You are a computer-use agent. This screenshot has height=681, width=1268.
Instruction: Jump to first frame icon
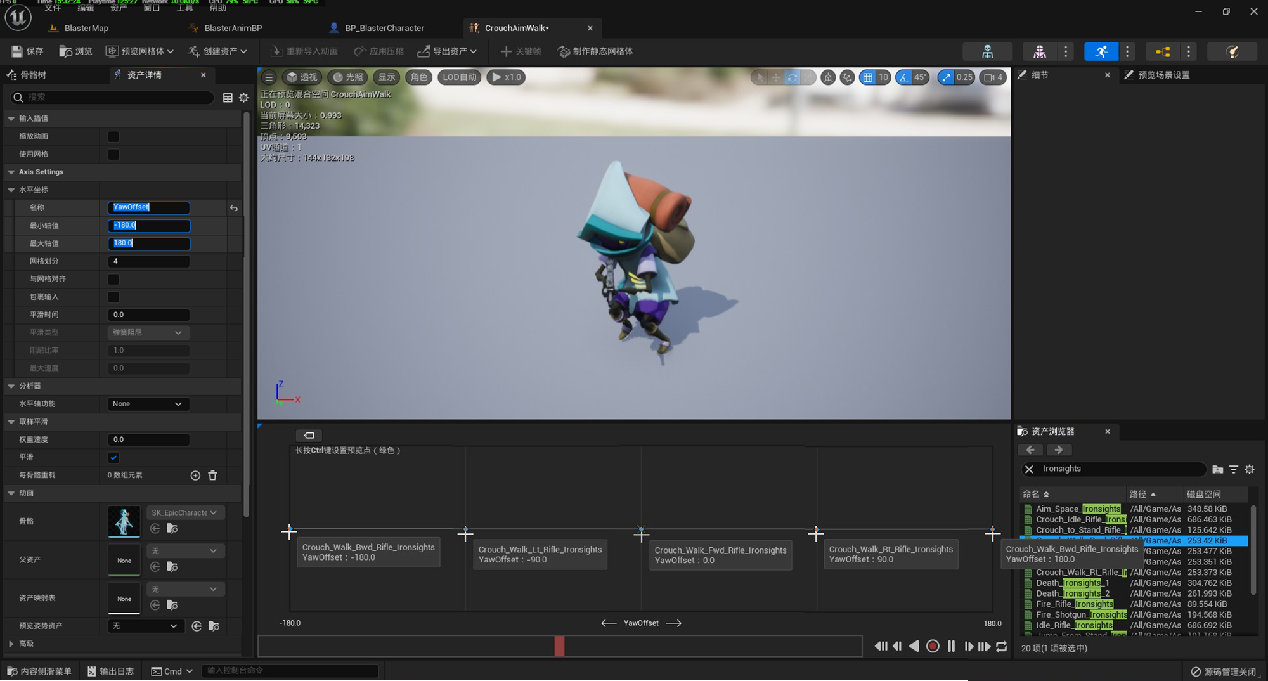pyautogui.click(x=881, y=646)
